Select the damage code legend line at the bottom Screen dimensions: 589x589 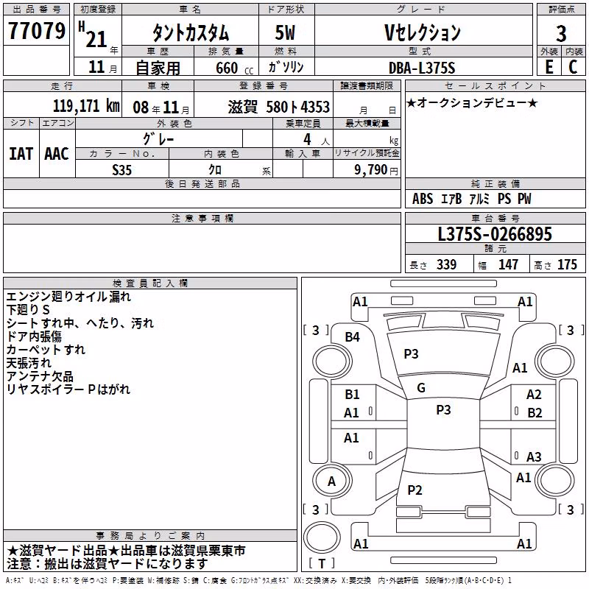click(x=259, y=580)
